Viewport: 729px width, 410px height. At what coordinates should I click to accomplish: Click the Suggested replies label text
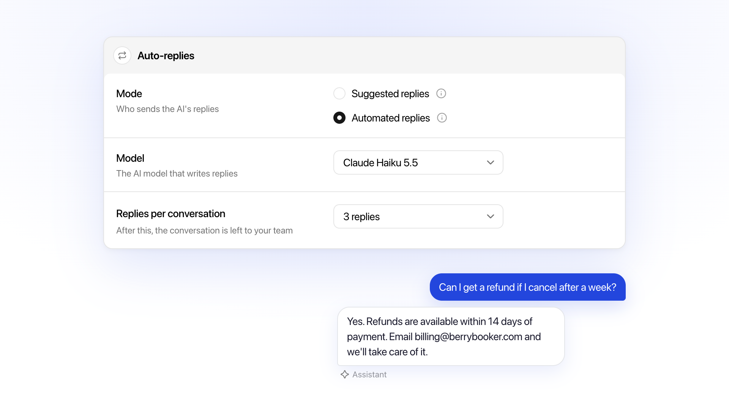point(390,93)
